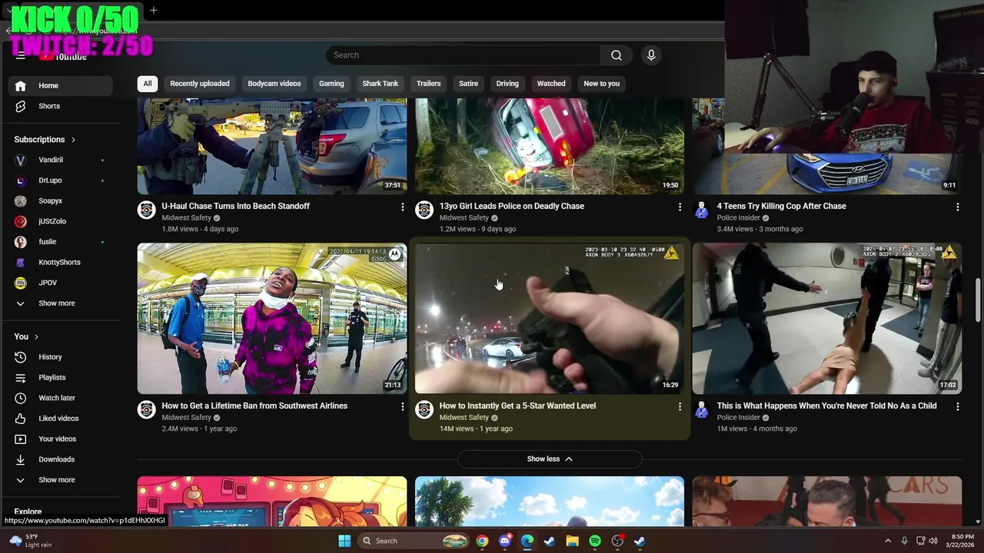This screenshot has height=553, width=984.
Task: Open the Home page in the sidebar
Action: click(60, 85)
